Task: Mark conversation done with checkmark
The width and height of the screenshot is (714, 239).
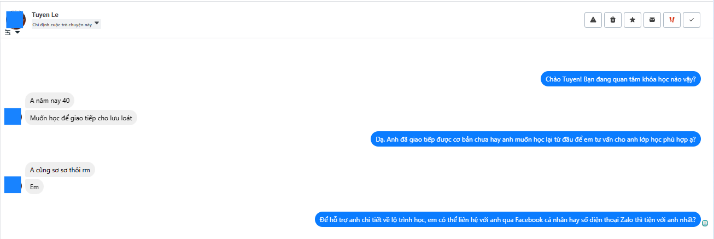Action: pos(692,20)
